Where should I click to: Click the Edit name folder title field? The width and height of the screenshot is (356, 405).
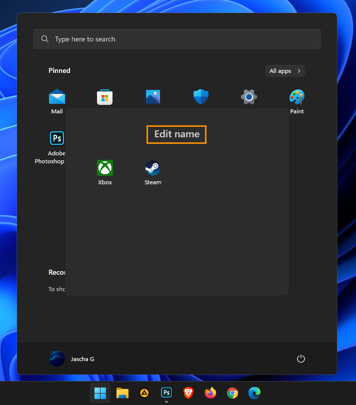click(x=176, y=134)
